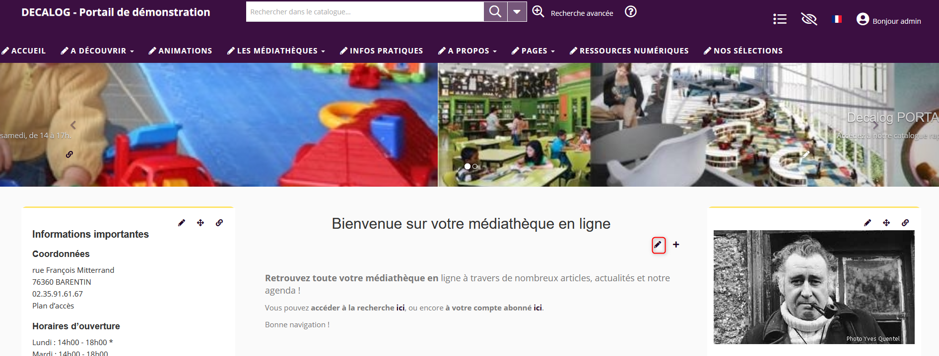Select the second carousel slide dot
The height and width of the screenshot is (356, 939).
(475, 166)
